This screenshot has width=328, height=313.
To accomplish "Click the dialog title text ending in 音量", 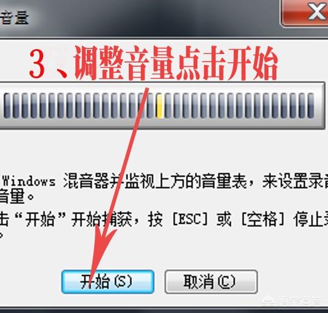I will 14,18.
